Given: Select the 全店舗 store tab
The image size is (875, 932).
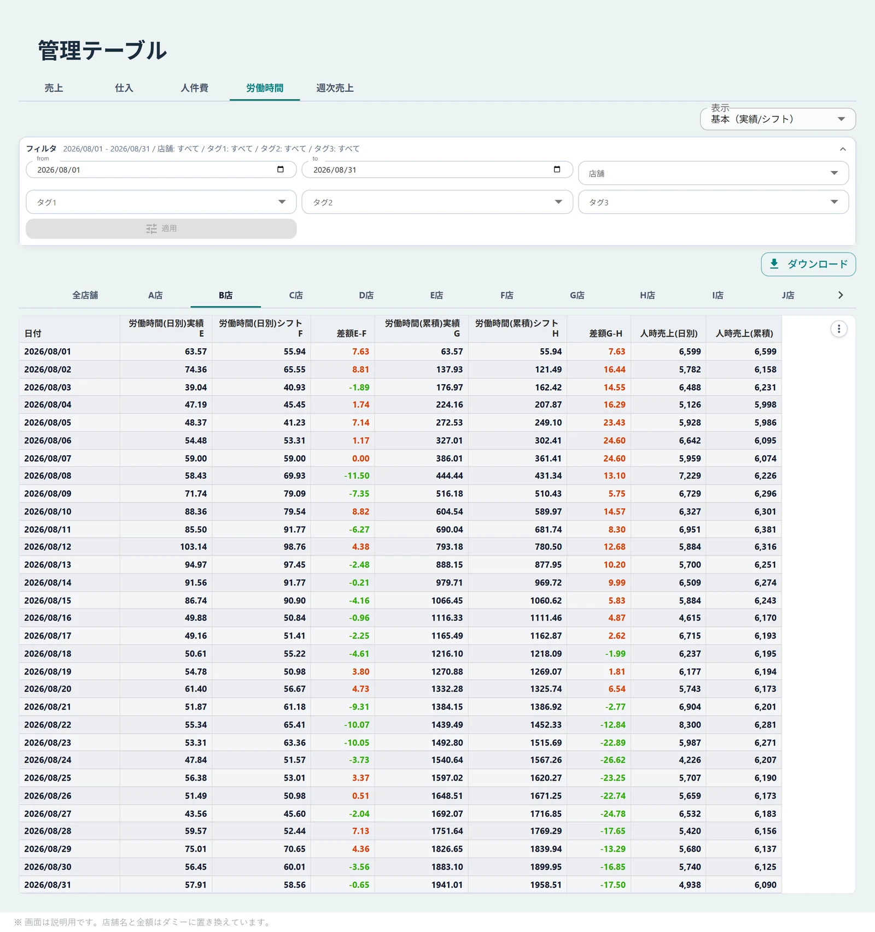Looking at the screenshot, I should pyautogui.click(x=85, y=295).
